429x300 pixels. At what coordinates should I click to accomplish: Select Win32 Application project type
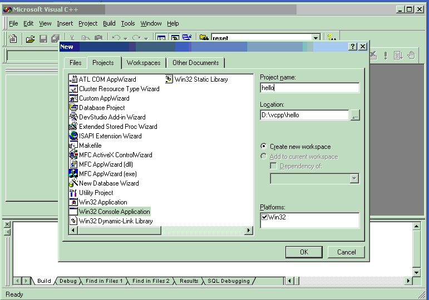[x=98, y=202]
